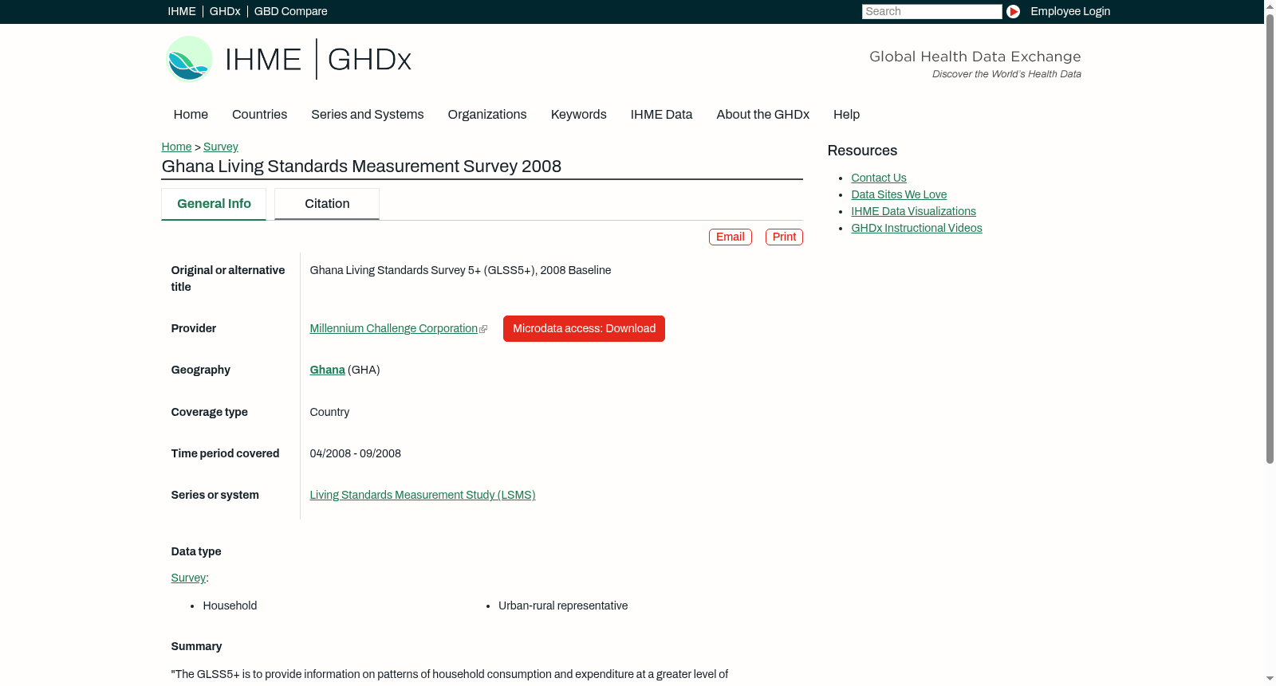Open the Series and Systems menu
Screen dimensions: 1276x686
point(368,115)
